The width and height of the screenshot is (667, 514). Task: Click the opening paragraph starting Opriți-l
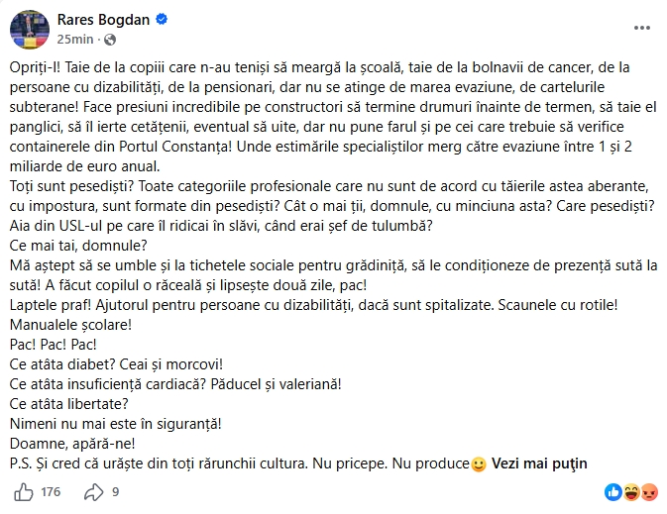[333, 117]
